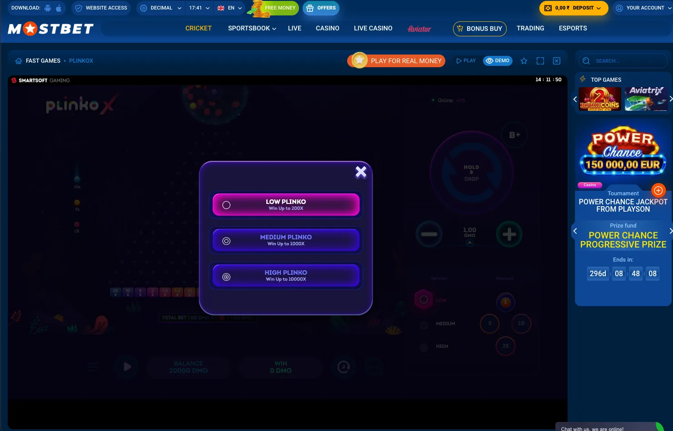Open the Your Account menu
Image resolution: width=673 pixels, height=431 pixels.
(643, 8)
